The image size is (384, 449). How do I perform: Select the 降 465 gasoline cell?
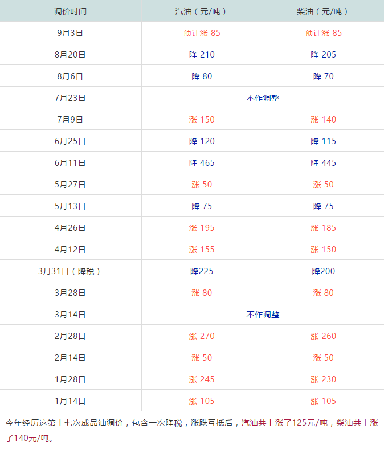pos(202,163)
